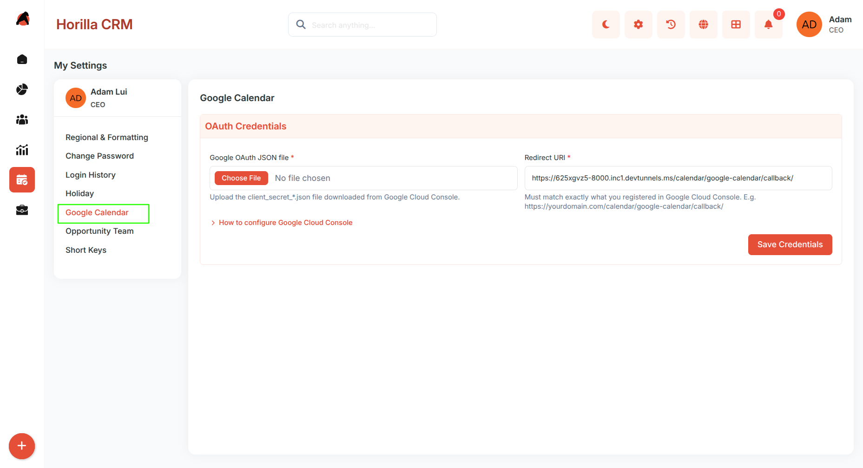The image size is (863, 468).
Task: Open the bar chart analytics sidebar icon
Action: [x=22, y=150]
